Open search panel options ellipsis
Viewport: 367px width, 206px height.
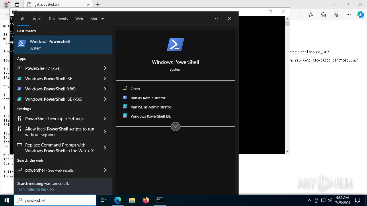coord(217,19)
